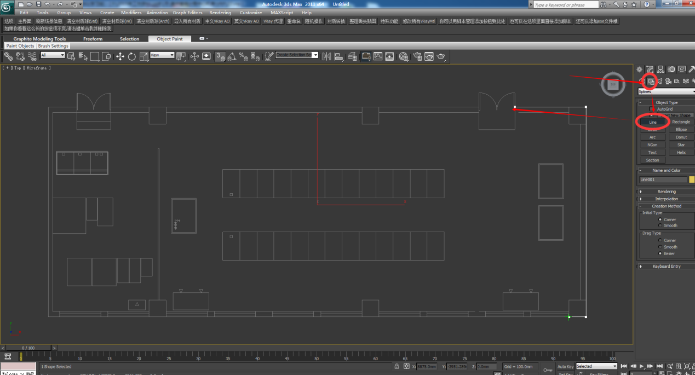The width and height of the screenshot is (695, 375).
Task: Click the NGon shape button
Action: [652, 145]
